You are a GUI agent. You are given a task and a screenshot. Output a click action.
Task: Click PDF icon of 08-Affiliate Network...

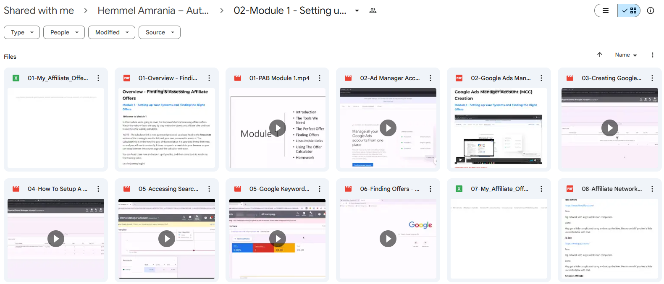[570, 189]
